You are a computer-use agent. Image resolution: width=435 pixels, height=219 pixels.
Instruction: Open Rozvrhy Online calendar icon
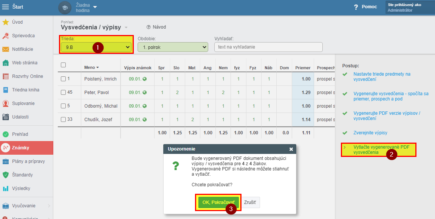pyautogui.click(x=6, y=76)
